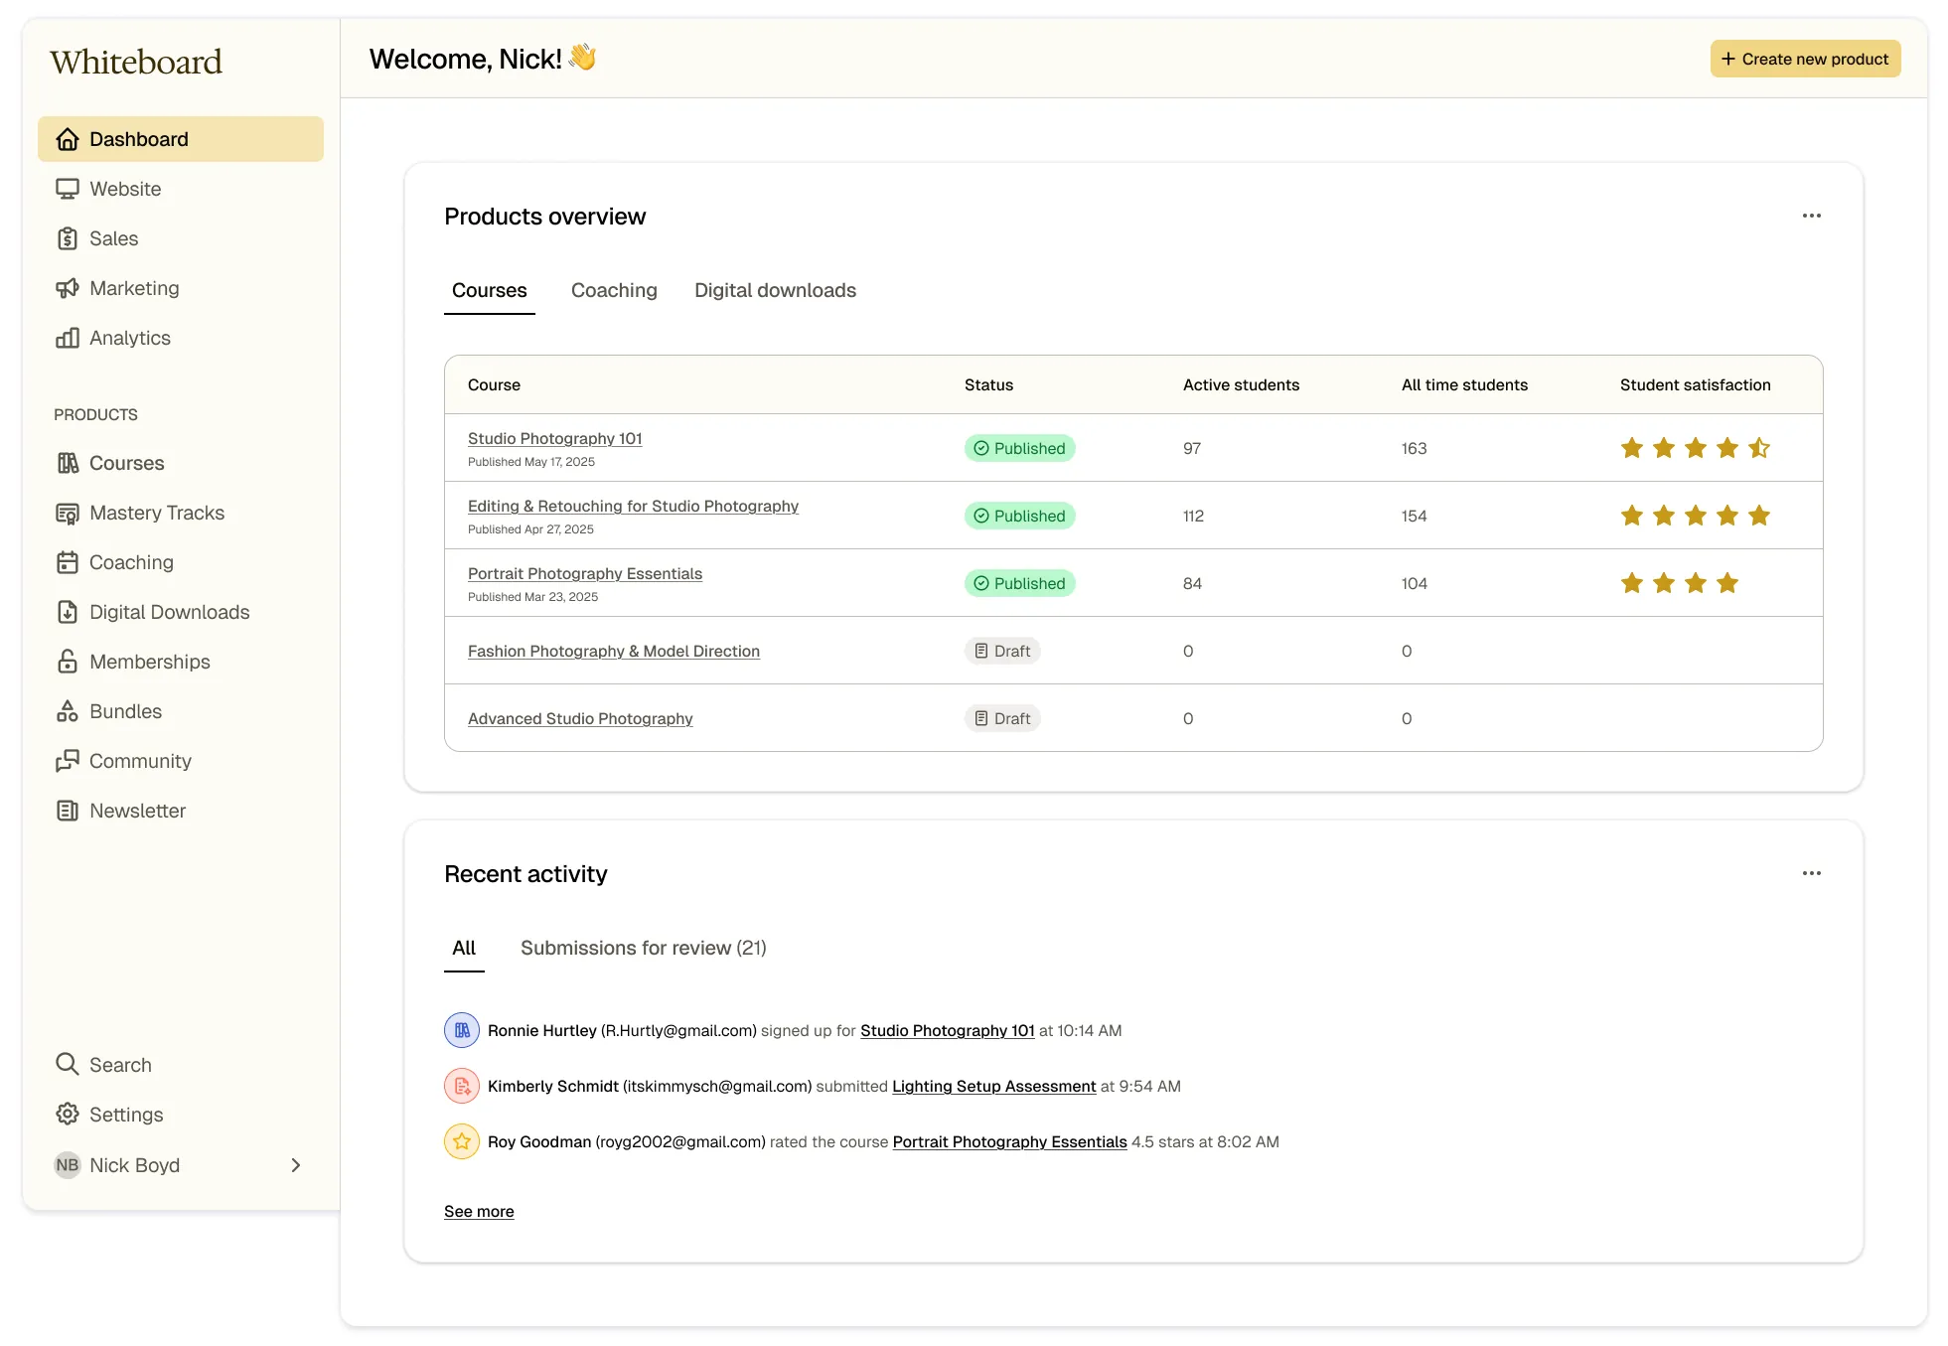Open Marketing via its megaphone icon
Viewport: 1948px width, 1346px height.
pos(67,288)
